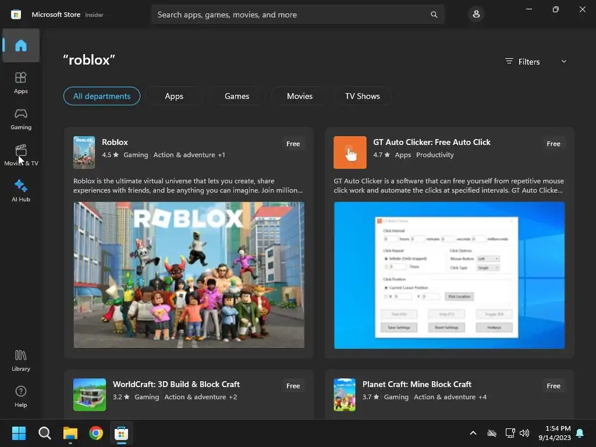Click the network status tray icon
The height and width of the screenshot is (447, 596).
tap(510, 433)
